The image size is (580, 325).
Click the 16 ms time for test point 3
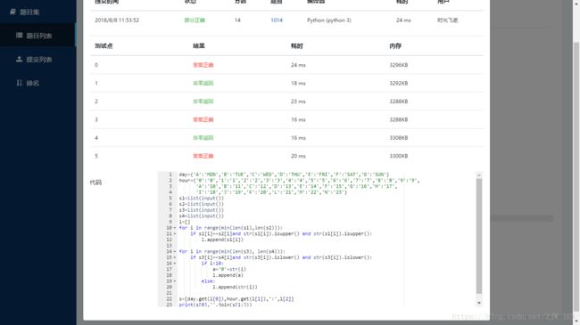point(298,119)
